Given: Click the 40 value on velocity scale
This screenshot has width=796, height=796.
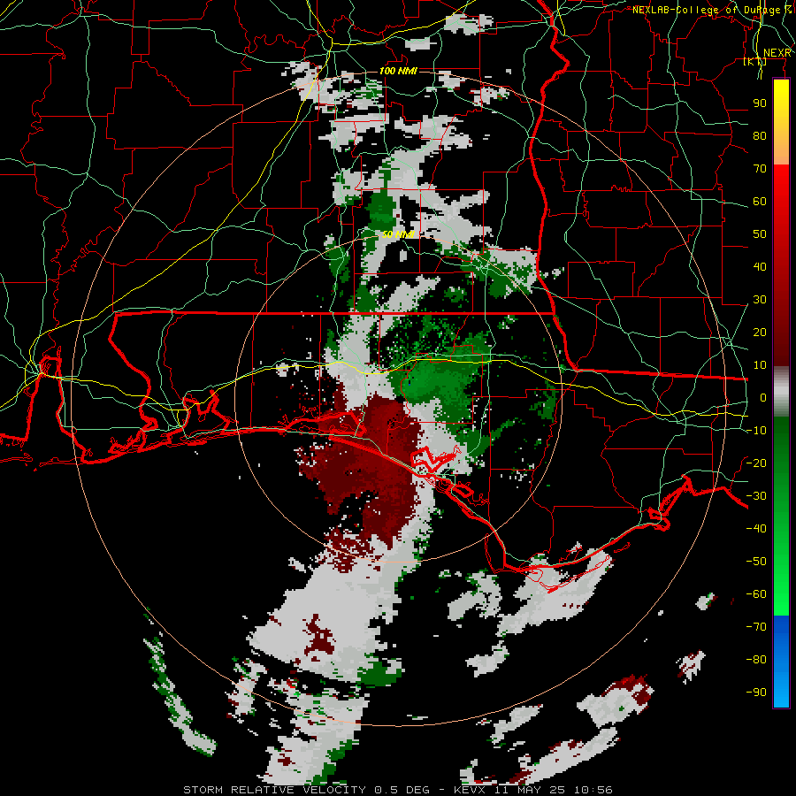Looking at the screenshot, I should (760, 267).
